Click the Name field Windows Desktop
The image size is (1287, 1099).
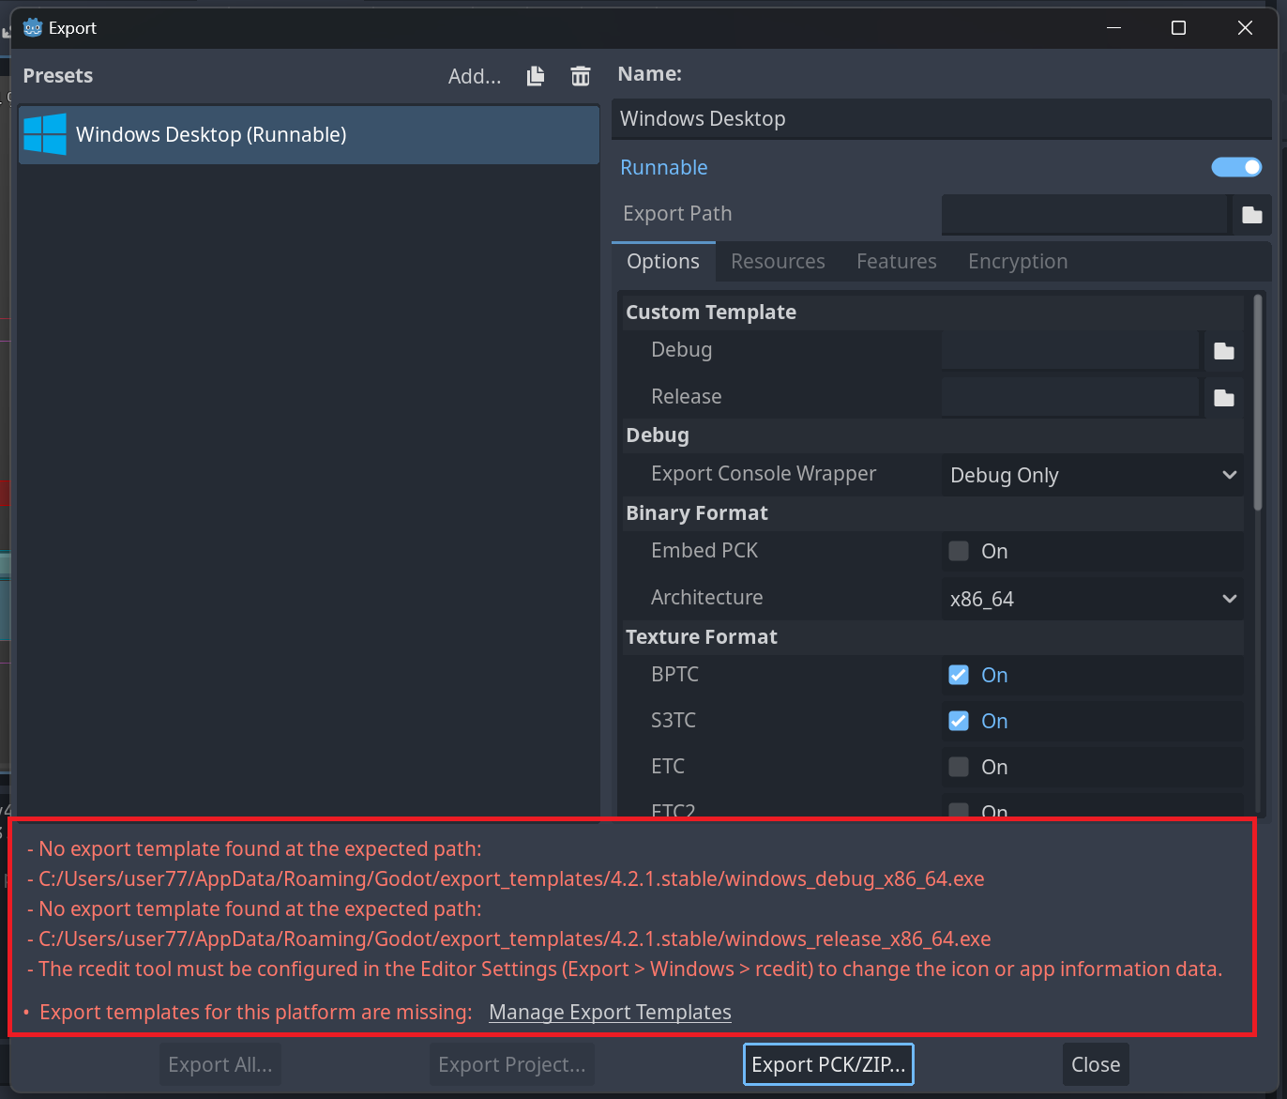tap(942, 119)
